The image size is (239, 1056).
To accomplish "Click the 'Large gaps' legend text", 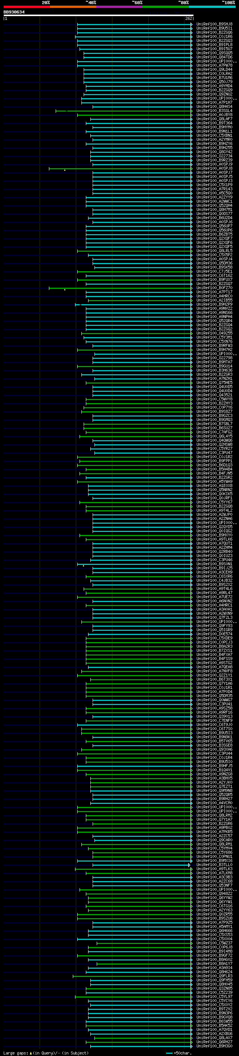I will [16, 1053].
